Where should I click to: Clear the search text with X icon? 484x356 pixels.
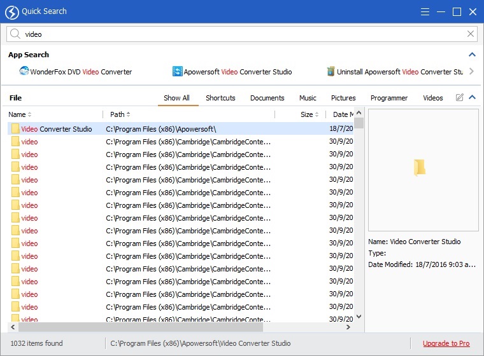(471, 34)
